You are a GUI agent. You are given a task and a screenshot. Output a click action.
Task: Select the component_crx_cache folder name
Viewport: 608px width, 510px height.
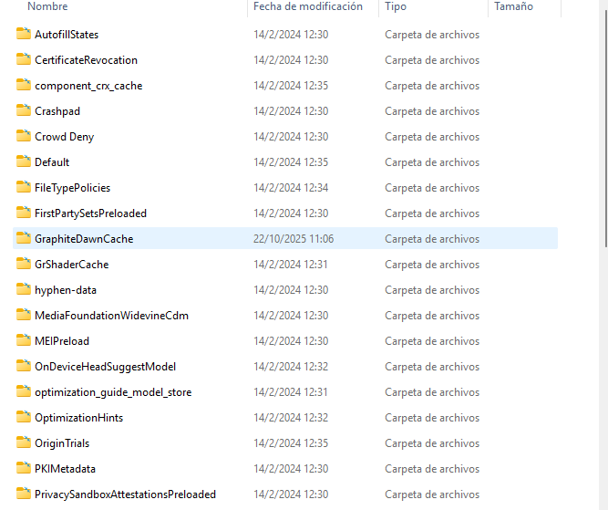88,86
